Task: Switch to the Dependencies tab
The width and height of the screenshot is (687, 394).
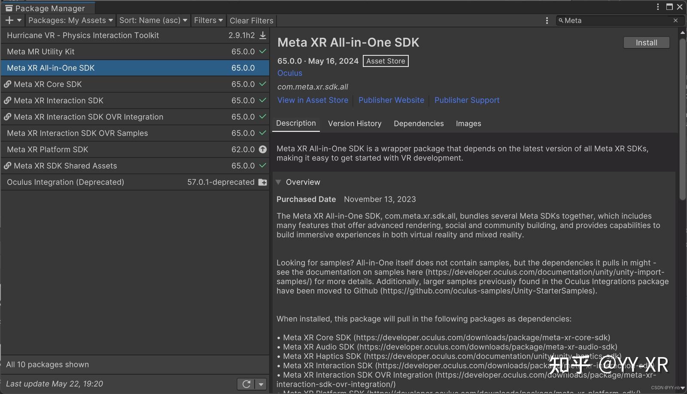Action: pyautogui.click(x=418, y=124)
